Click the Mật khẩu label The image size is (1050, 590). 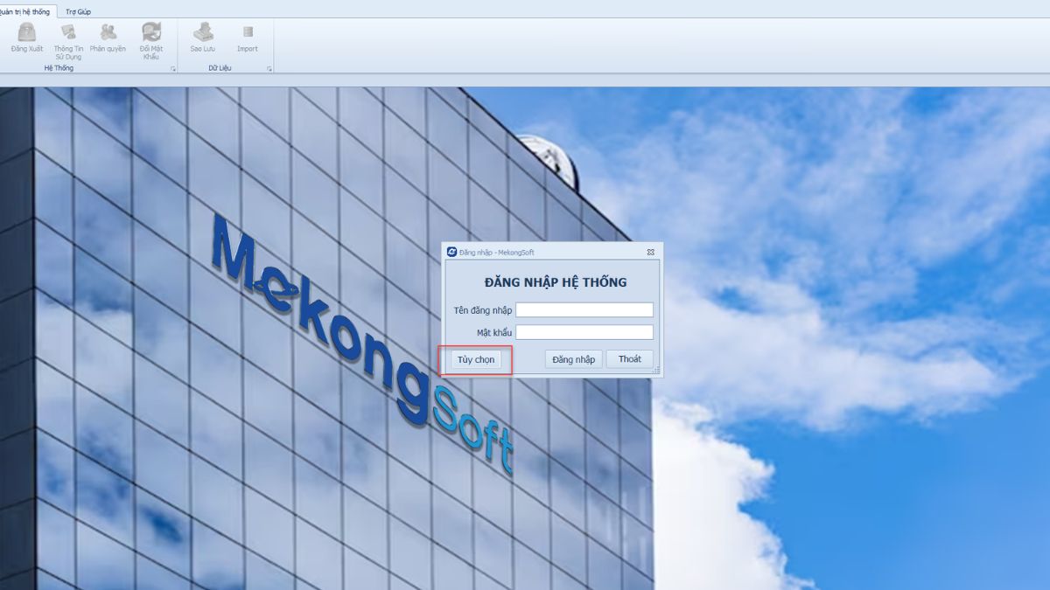pos(494,333)
